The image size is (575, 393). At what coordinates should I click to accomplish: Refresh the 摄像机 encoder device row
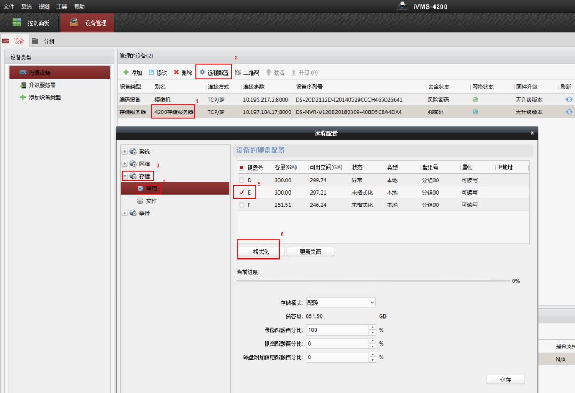[x=569, y=99]
